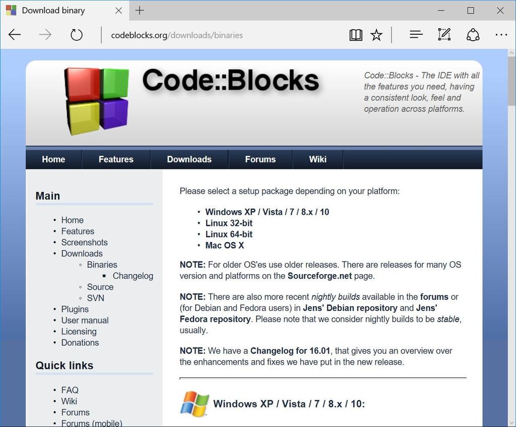Viewport: 516px width, 427px height.
Task: Go back with the browser back arrow
Action: tap(15, 35)
